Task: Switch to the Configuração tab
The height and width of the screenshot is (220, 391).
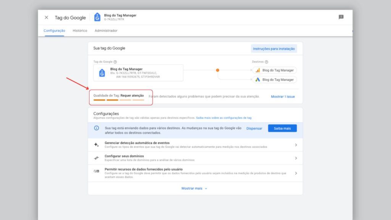Action: [54, 31]
